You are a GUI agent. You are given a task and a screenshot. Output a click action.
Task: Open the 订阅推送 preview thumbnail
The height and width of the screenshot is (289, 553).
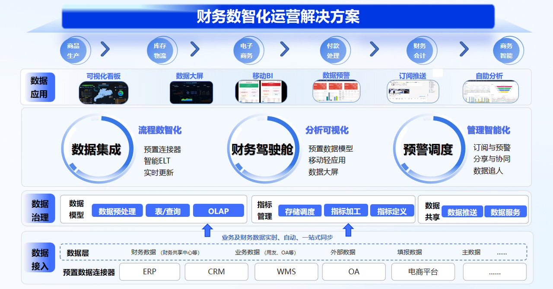click(413, 91)
